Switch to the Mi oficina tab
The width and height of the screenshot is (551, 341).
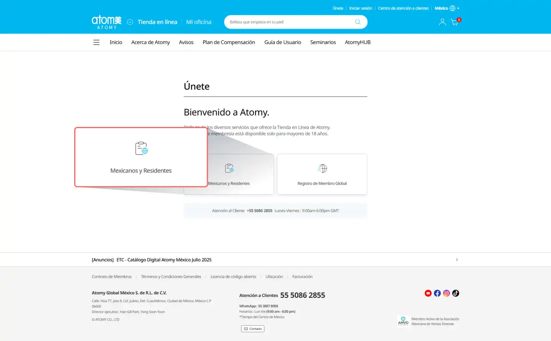tap(199, 22)
